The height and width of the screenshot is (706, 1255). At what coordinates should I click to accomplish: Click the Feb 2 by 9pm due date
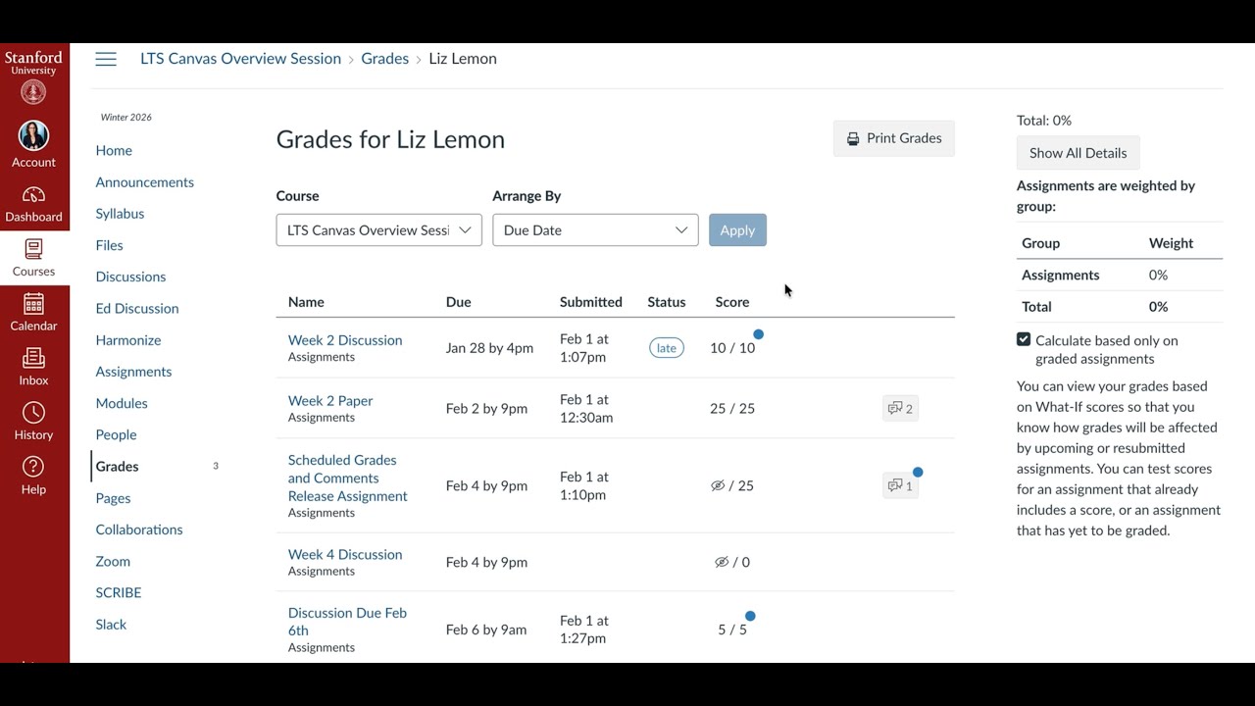(x=486, y=409)
